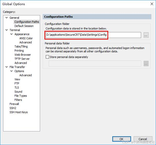Collapse the Appearance subtree chevron
Image resolution: width=156 pixels, height=145 pixels.
tap(12, 34)
